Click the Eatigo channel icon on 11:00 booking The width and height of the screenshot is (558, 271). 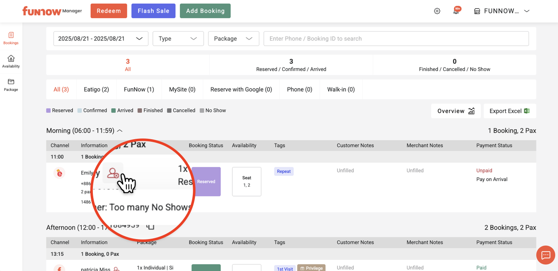(59, 173)
